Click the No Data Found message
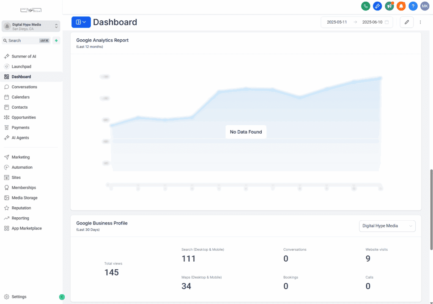 pyautogui.click(x=246, y=132)
